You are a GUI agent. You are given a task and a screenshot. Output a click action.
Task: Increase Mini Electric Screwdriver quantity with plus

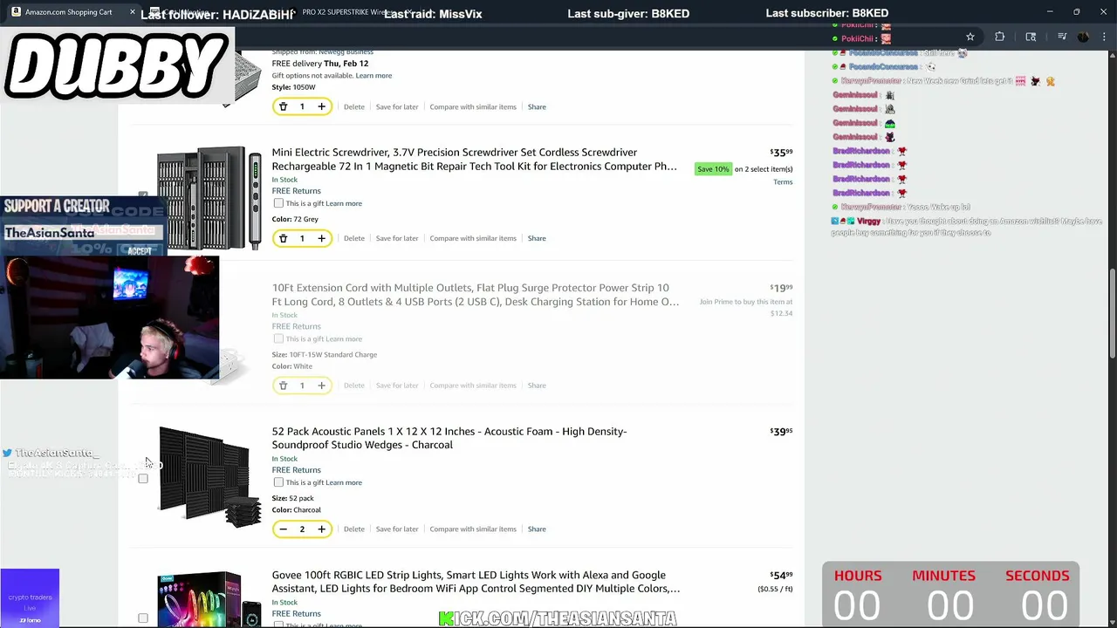[x=321, y=238]
